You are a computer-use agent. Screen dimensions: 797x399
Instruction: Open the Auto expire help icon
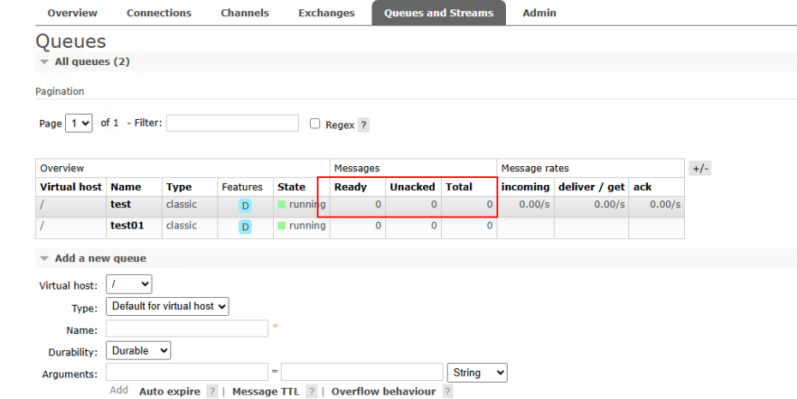pos(212,391)
